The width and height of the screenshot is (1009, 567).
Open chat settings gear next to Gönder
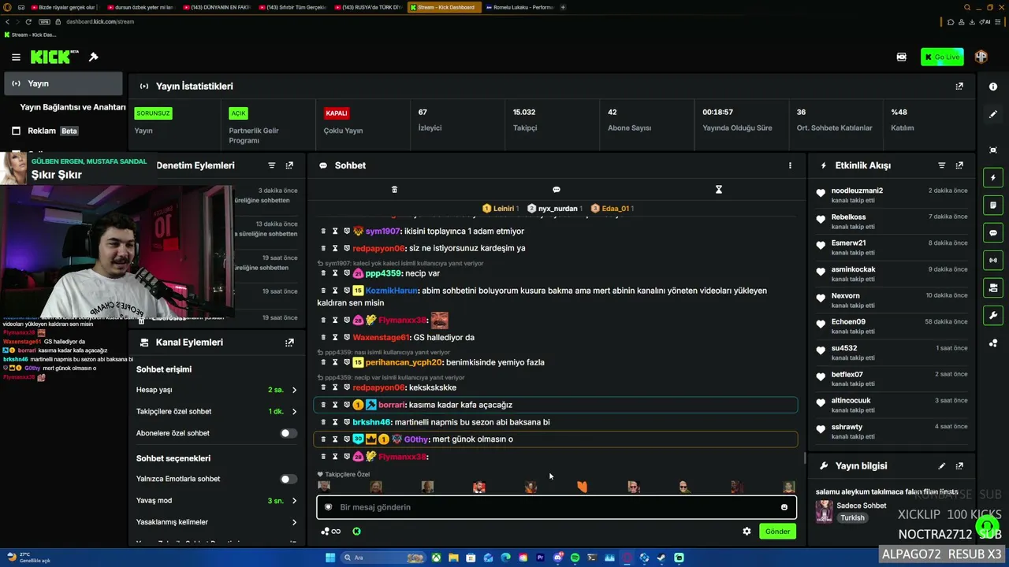coord(747,532)
